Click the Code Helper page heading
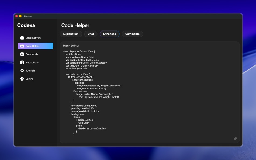Viewport: 256px width, 160px height. point(75,25)
